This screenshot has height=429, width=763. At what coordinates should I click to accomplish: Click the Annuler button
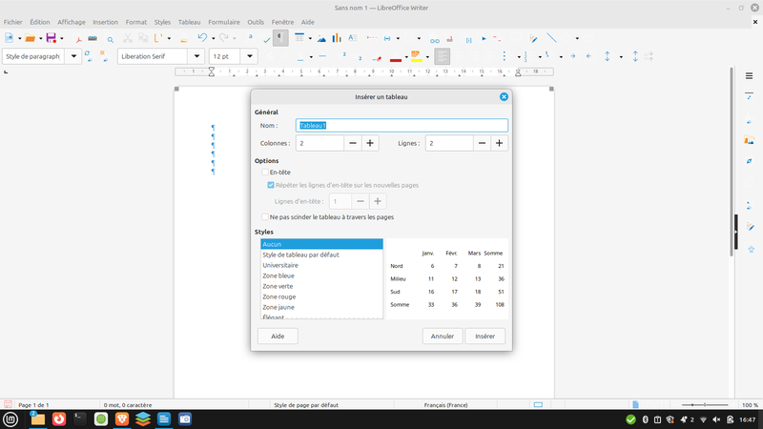point(442,337)
